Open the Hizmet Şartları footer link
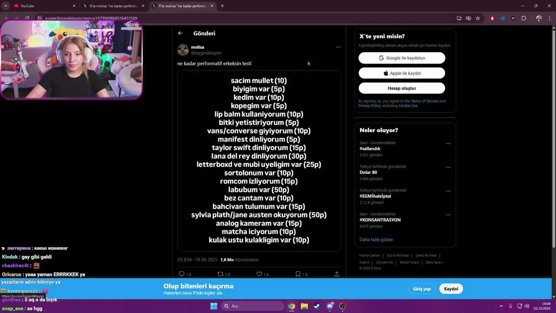 (370, 256)
